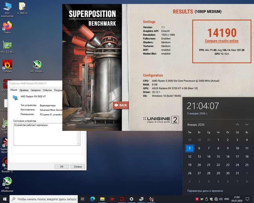Launch FurMark from the desktop
This screenshot has height=203, width=254.
point(7,66)
